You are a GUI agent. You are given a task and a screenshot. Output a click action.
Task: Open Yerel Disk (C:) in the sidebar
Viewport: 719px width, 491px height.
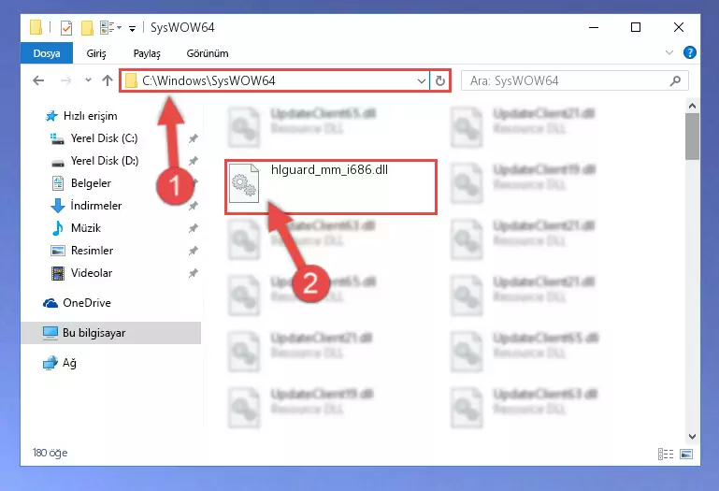click(x=94, y=138)
